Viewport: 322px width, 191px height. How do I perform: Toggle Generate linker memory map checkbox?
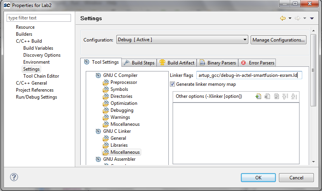point(173,84)
